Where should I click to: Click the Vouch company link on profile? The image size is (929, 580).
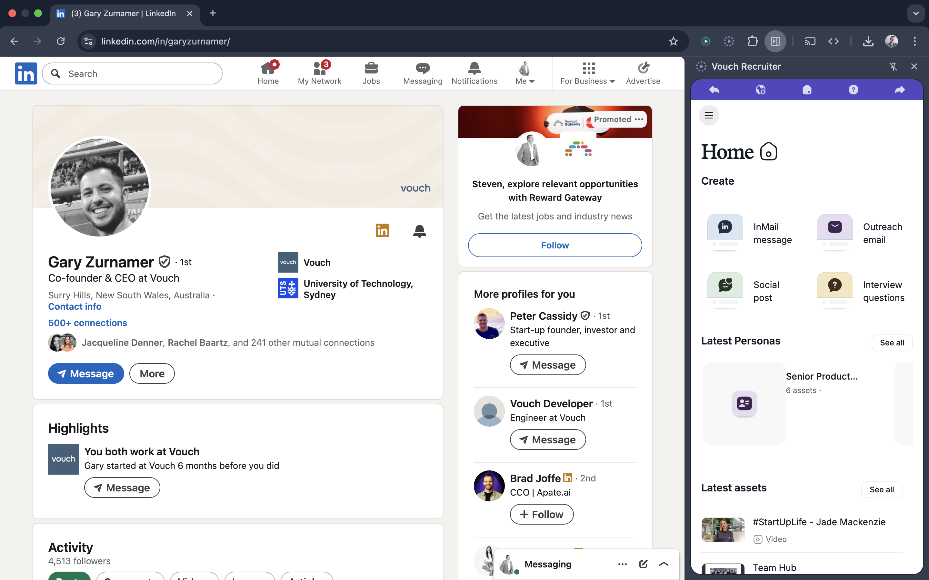(x=305, y=262)
